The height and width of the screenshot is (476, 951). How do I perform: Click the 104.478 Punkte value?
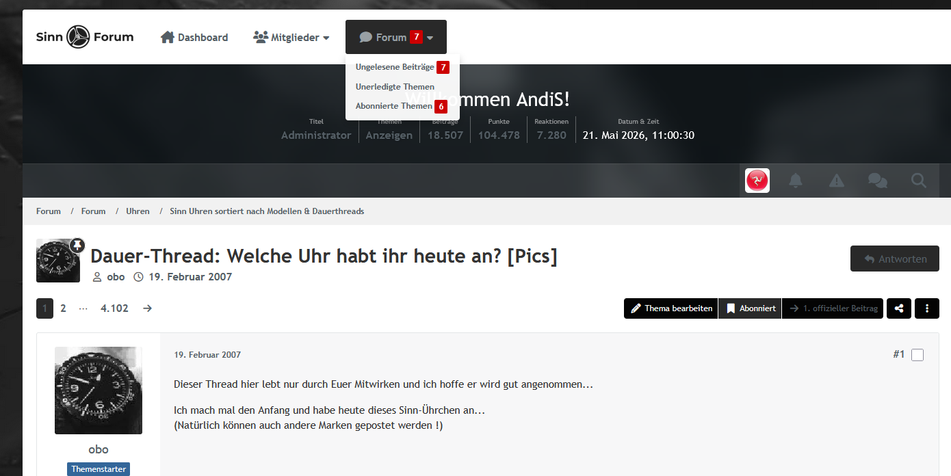tap(499, 135)
